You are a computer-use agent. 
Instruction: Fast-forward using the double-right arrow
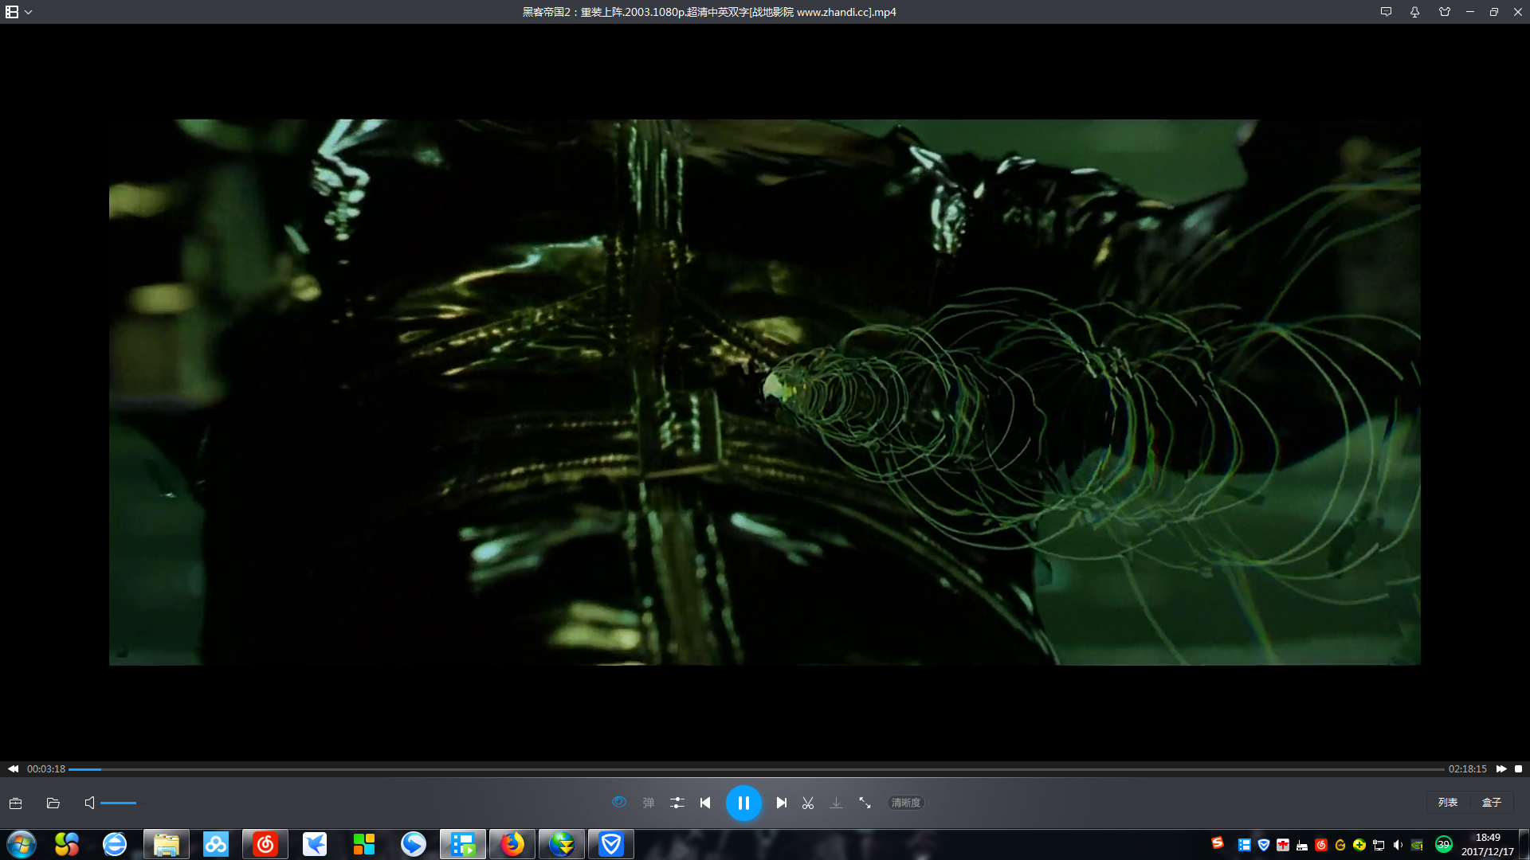point(1501,769)
